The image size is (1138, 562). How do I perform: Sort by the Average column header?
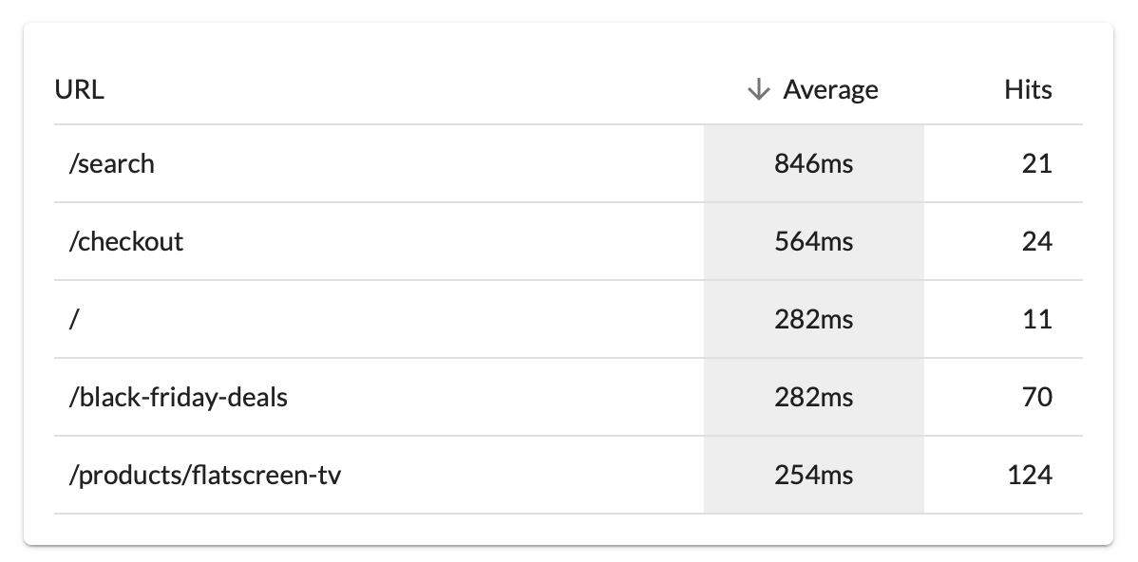click(830, 90)
